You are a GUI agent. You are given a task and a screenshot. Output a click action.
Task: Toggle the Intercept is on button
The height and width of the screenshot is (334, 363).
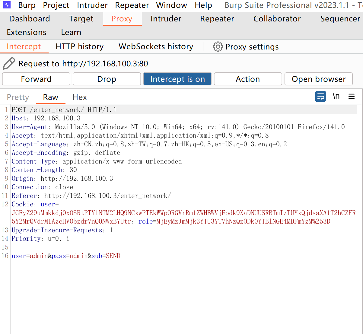coord(177,79)
